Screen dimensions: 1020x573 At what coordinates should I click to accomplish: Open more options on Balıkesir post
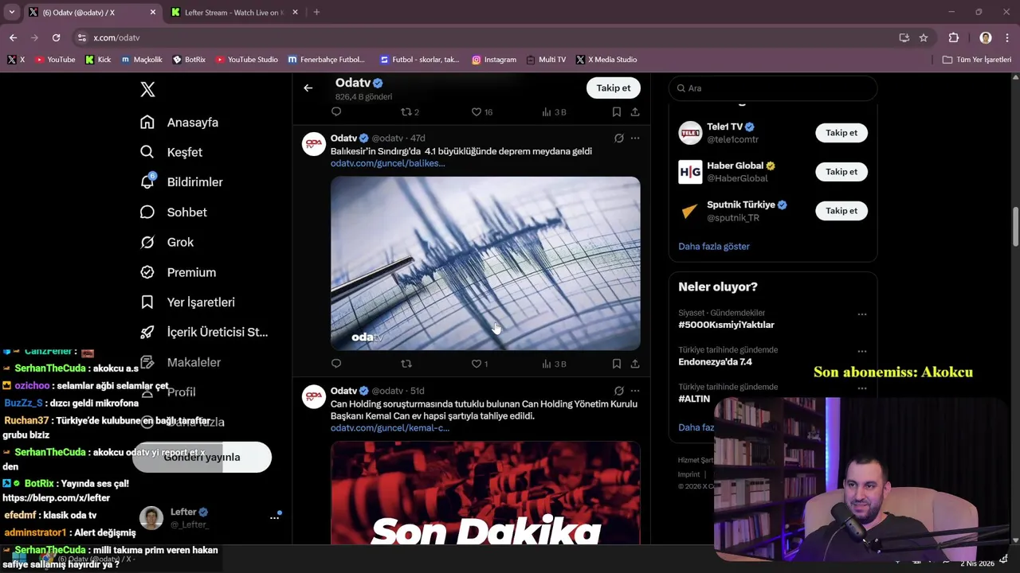(x=635, y=138)
